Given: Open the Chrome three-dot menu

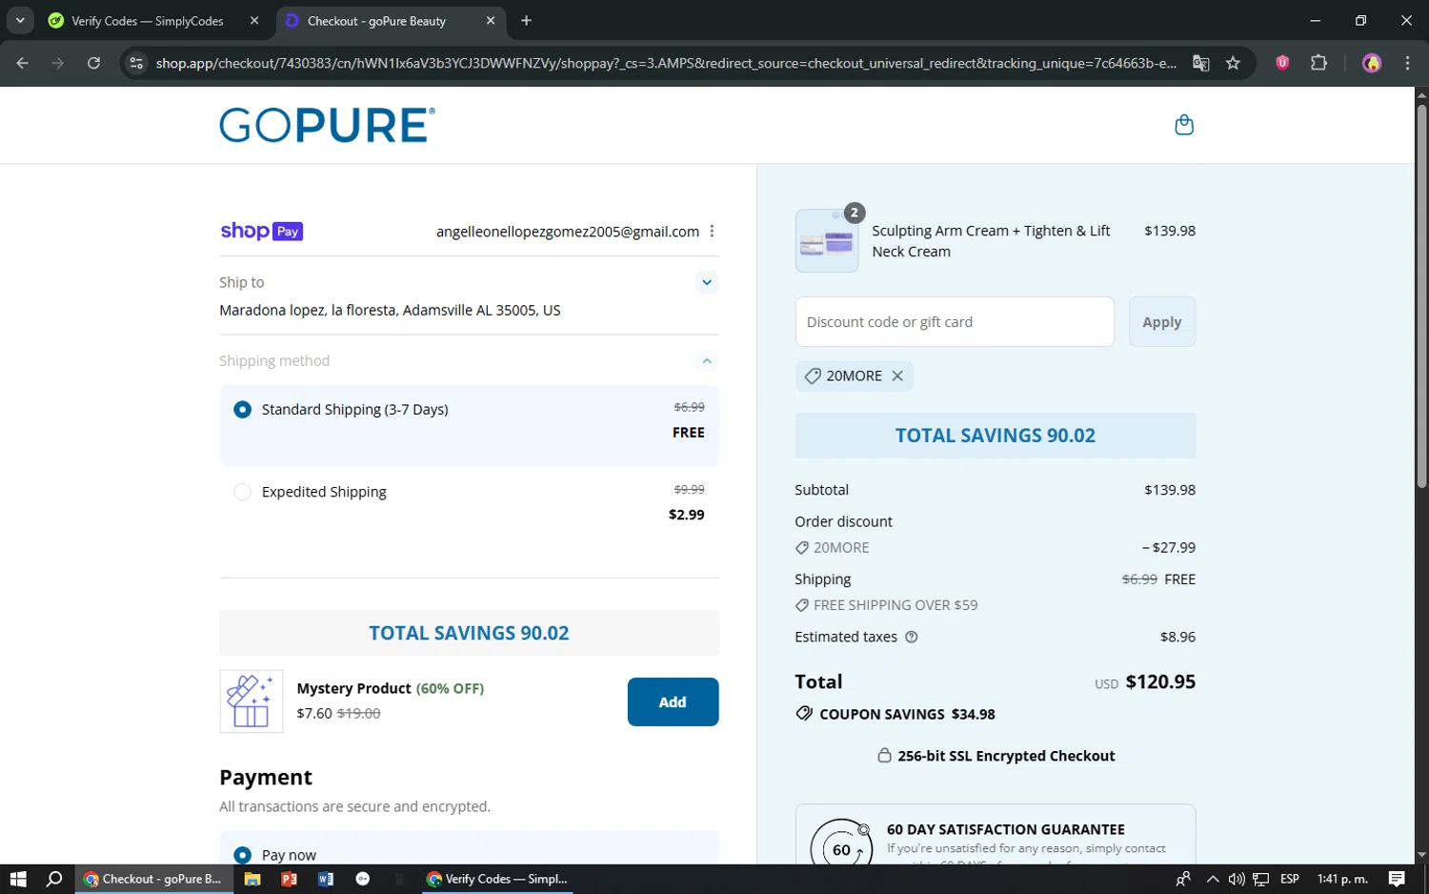Looking at the screenshot, I should [x=1407, y=63].
